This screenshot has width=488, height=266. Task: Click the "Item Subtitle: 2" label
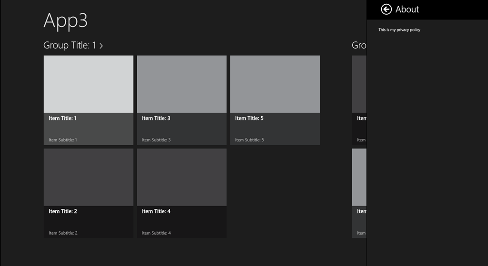click(x=63, y=233)
